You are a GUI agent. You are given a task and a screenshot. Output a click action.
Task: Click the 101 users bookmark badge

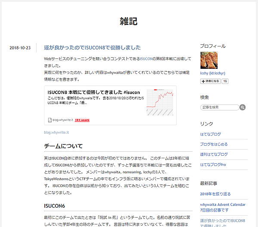point(82,120)
